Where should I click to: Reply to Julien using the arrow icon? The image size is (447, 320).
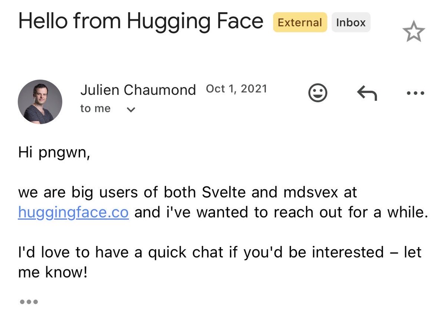click(367, 93)
